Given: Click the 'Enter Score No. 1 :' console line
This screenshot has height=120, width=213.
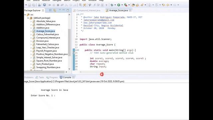Looking at the screenshot, I should tap(43, 96).
